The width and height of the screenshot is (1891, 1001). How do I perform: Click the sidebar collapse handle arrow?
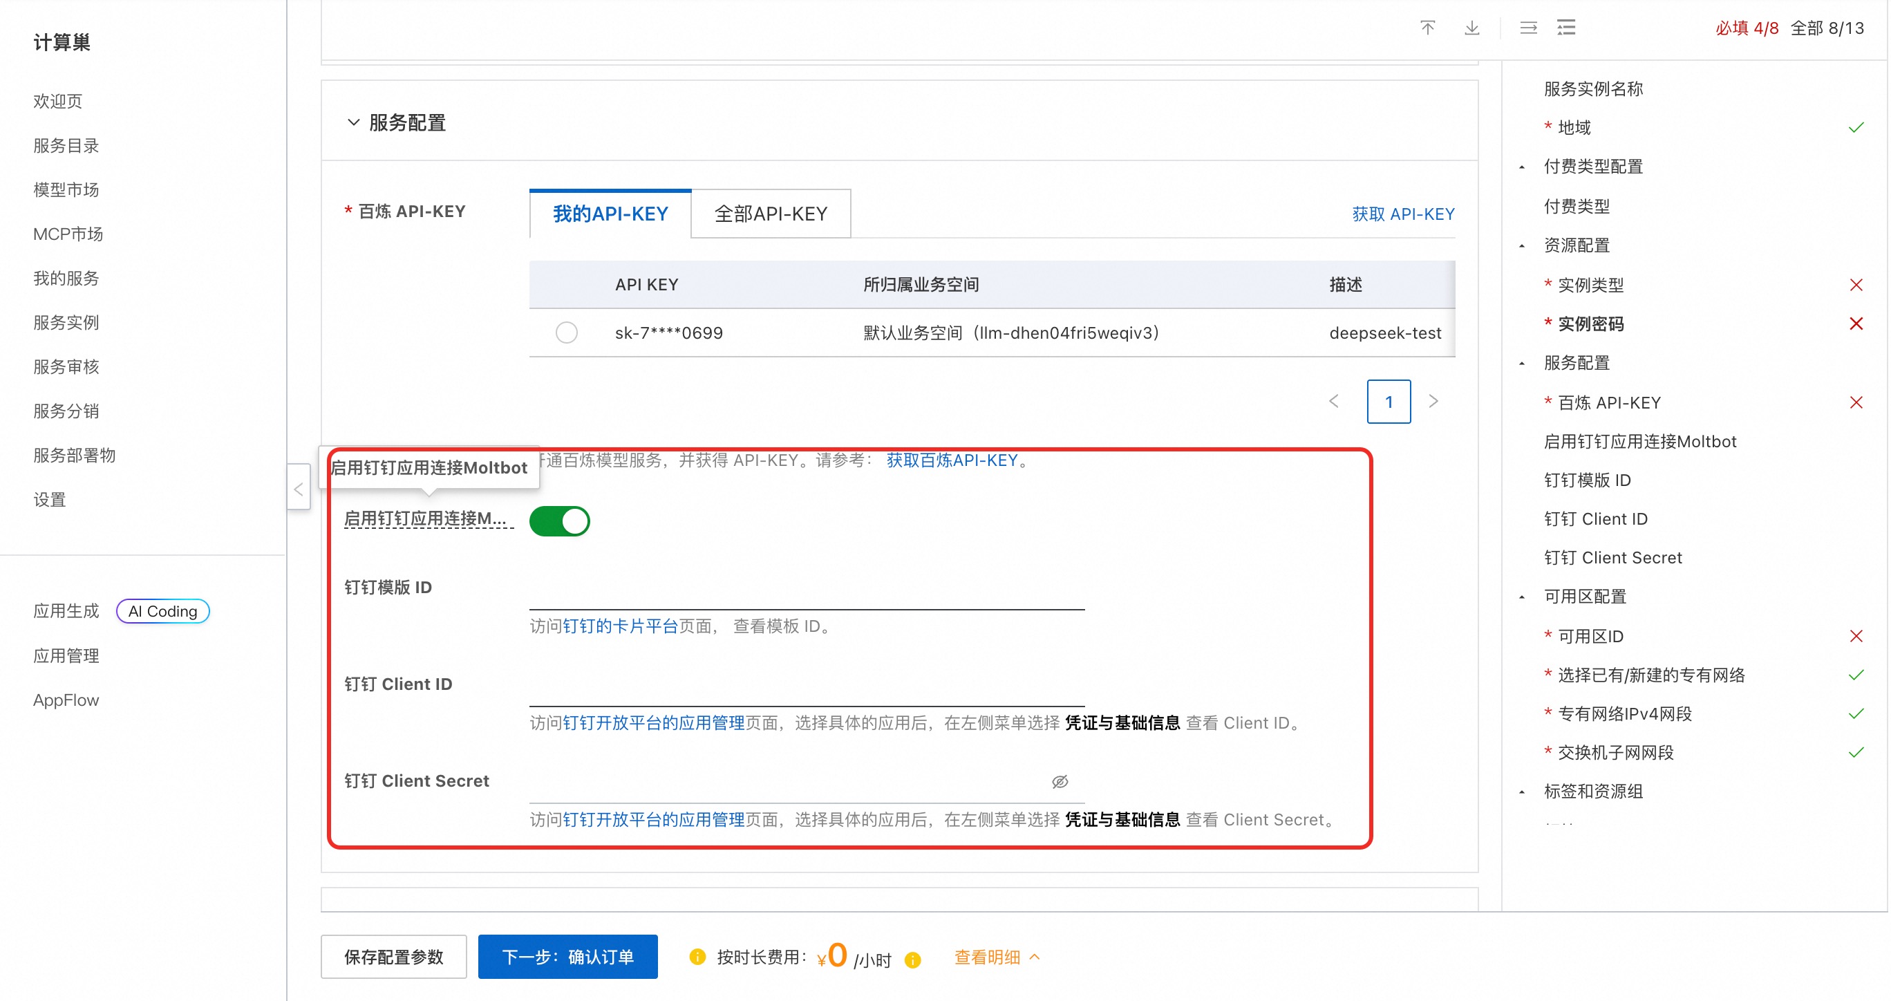[x=299, y=489]
